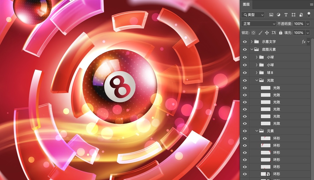Click the 底图元素 group folder icon

[256, 49]
